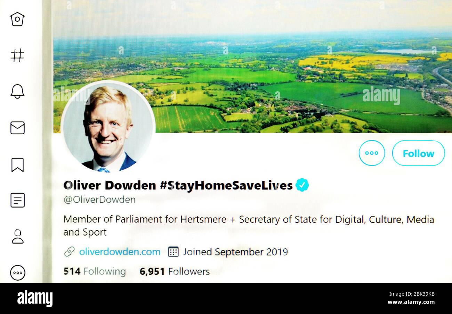Open Oliver Dowden's profile picture

pyautogui.click(x=108, y=127)
